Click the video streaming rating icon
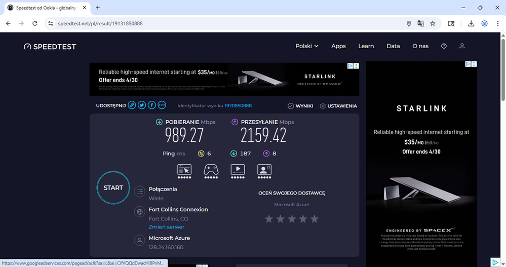 (x=238, y=171)
